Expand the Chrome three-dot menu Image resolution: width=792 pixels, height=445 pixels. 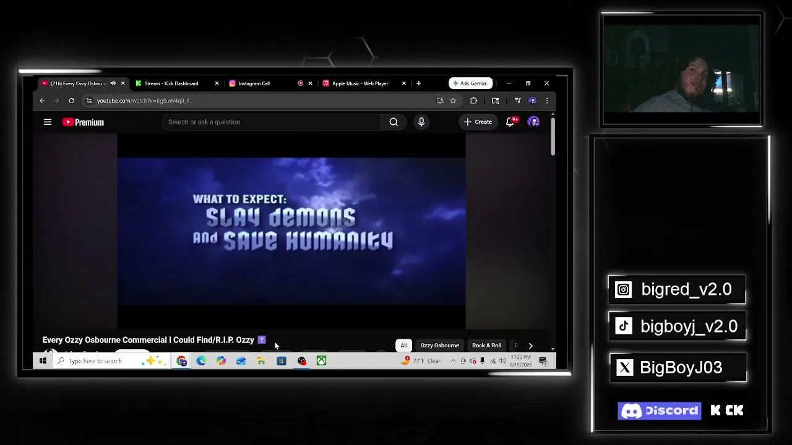pos(546,101)
